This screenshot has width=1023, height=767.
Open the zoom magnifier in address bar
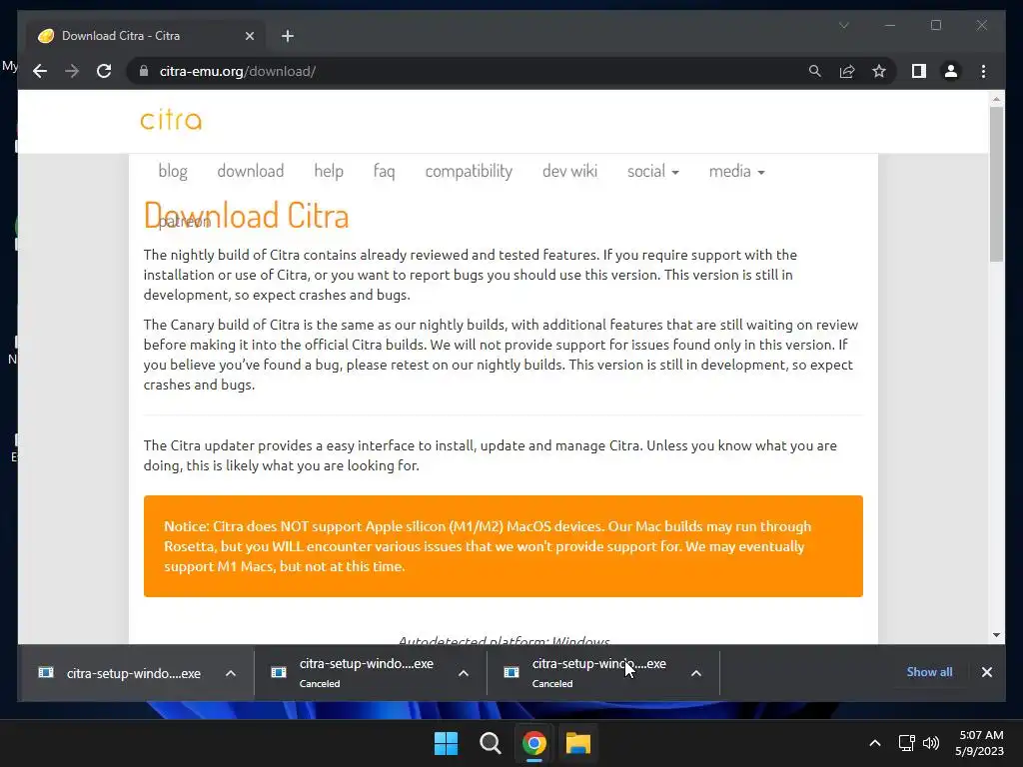815,71
